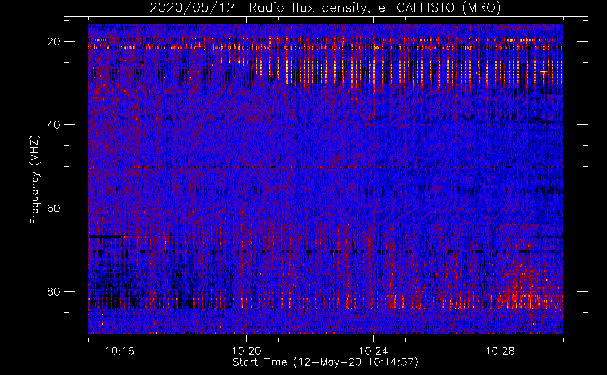Click the bright yellow streak near 27 MHz
This screenshot has width=607, height=375.
click(x=544, y=71)
